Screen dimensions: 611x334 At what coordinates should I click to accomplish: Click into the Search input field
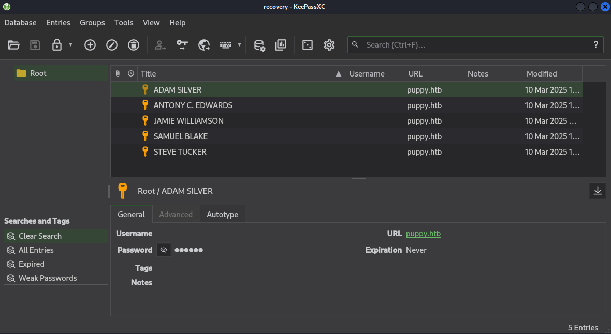tap(476, 45)
